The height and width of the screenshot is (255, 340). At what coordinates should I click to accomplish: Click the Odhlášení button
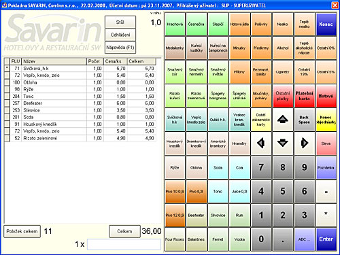(120, 35)
